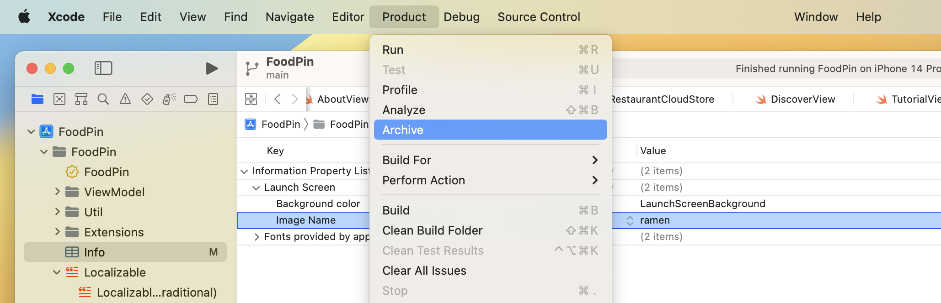The height and width of the screenshot is (303, 941).
Task: Expand the Fonts provided by app row
Action: click(257, 236)
